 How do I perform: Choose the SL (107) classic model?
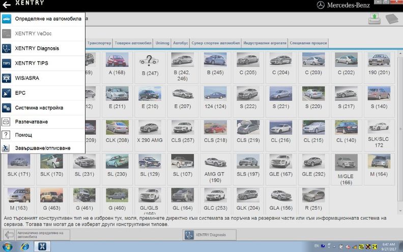point(183,169)
